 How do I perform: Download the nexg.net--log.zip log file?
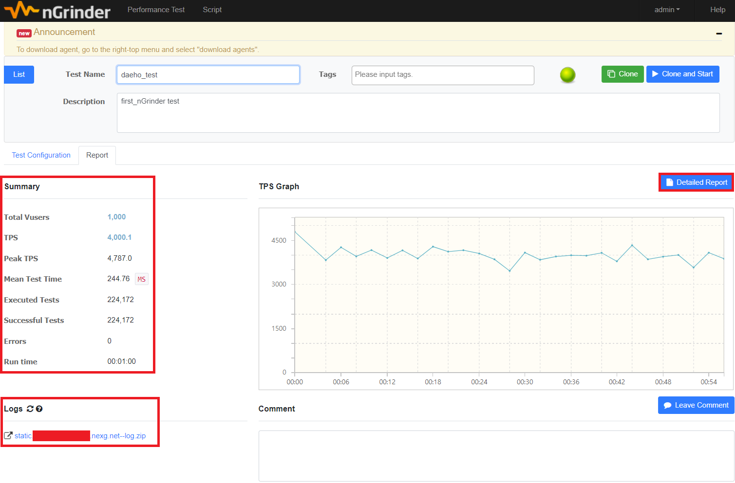pyautogui.click(x=80, y=436)
